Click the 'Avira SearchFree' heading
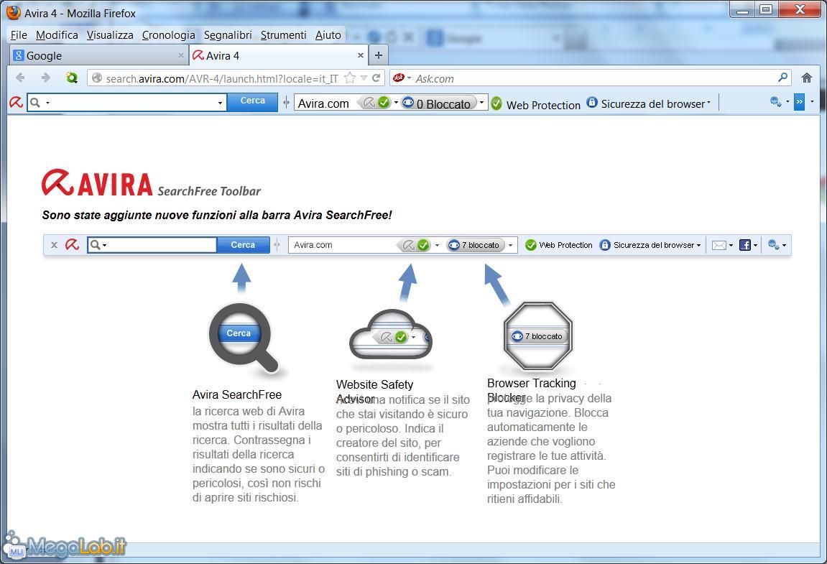Screen dimensions: 827x564 [237, 394]
